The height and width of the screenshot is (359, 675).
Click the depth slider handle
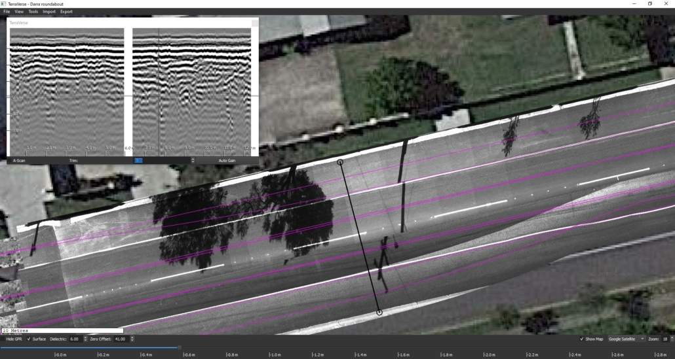(178, 347)
